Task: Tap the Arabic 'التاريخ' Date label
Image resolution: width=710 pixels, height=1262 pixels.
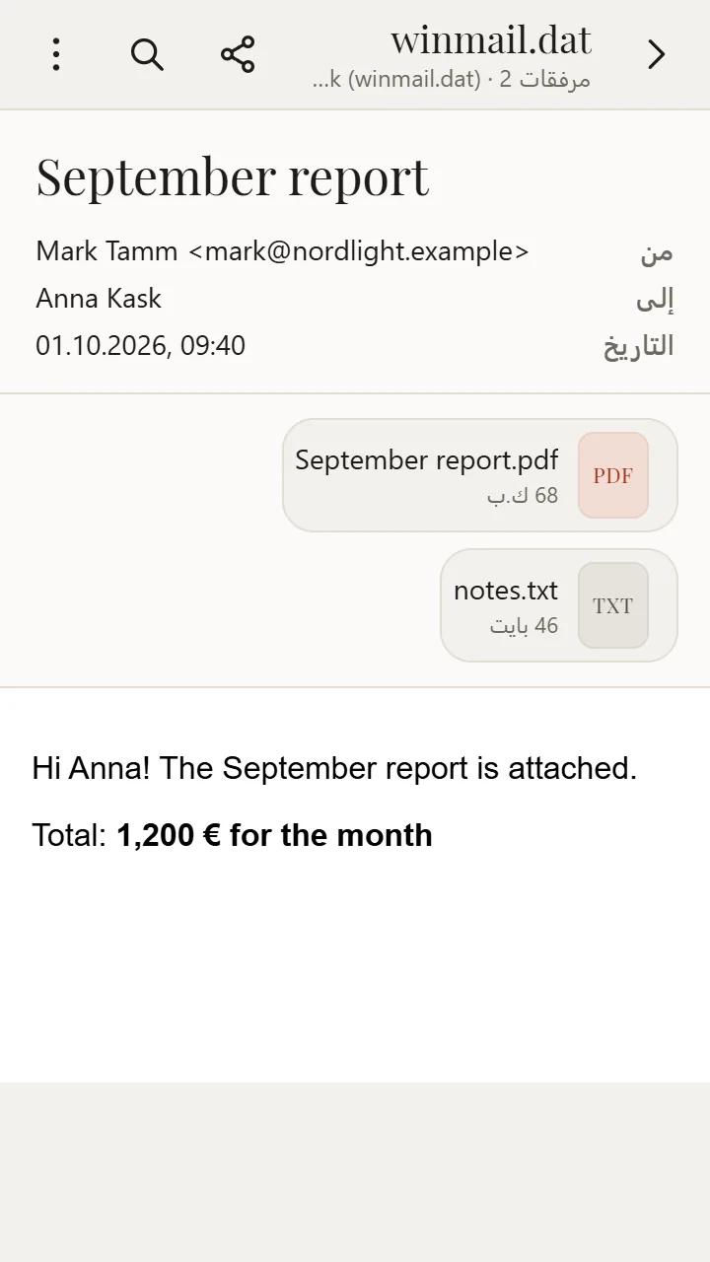Action: (639, 346)
